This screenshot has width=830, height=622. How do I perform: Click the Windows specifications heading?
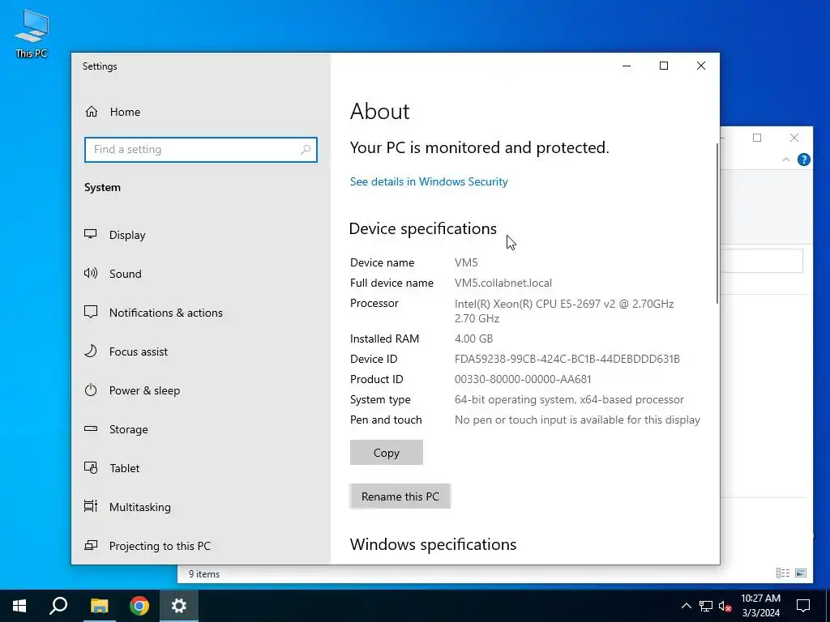tap(433, 544)
